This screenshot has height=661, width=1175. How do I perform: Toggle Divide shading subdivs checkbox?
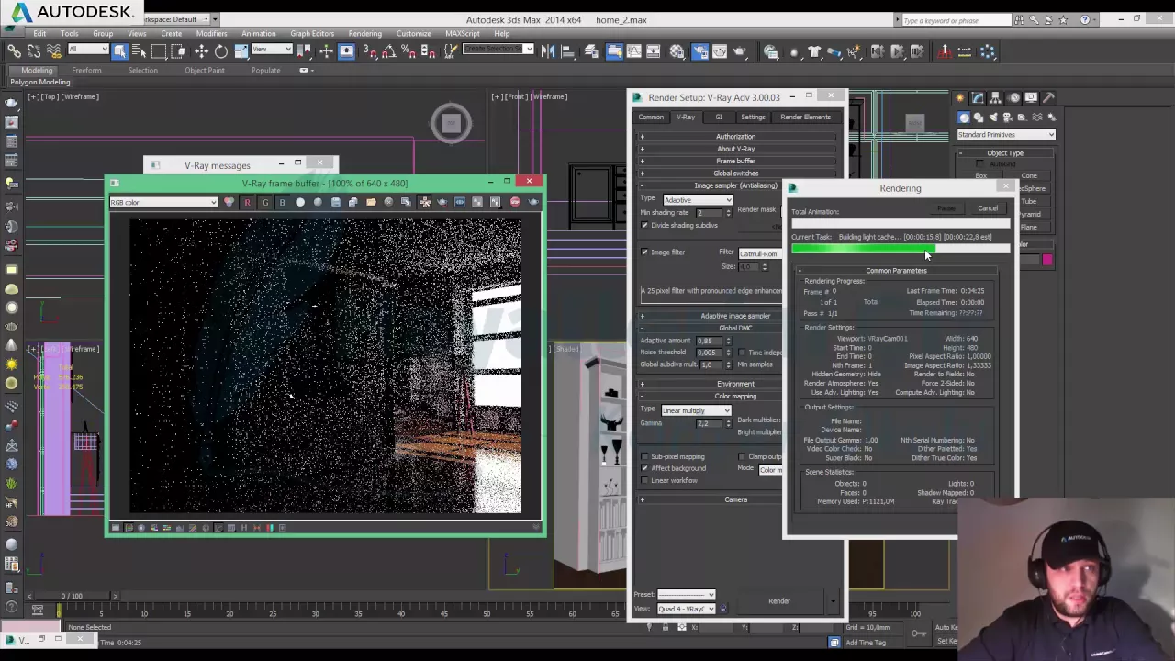click(644, 225)
